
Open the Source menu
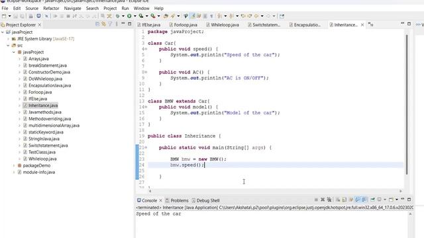pyautogui.click(x=32, y=9)
